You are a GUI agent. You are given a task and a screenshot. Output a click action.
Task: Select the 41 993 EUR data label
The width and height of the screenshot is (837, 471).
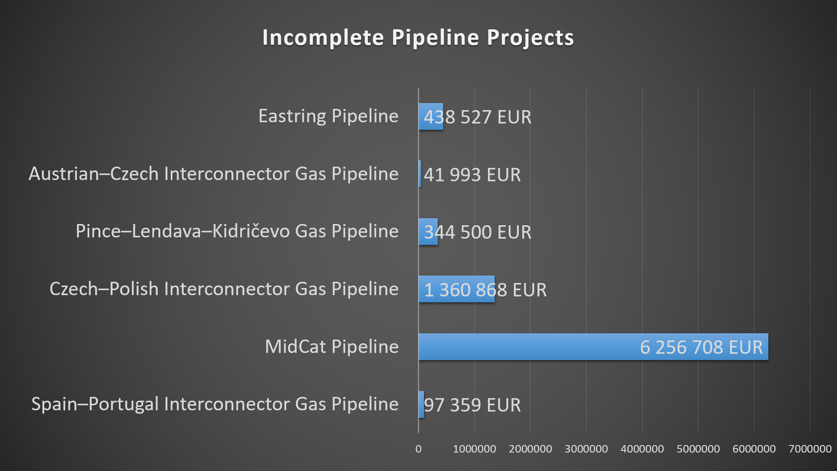(x=472, y=175)
